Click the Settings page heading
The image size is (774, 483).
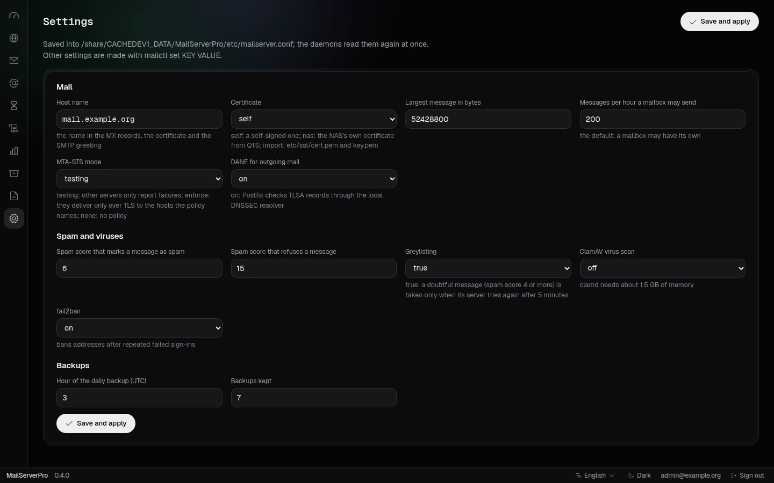point(68,21)
